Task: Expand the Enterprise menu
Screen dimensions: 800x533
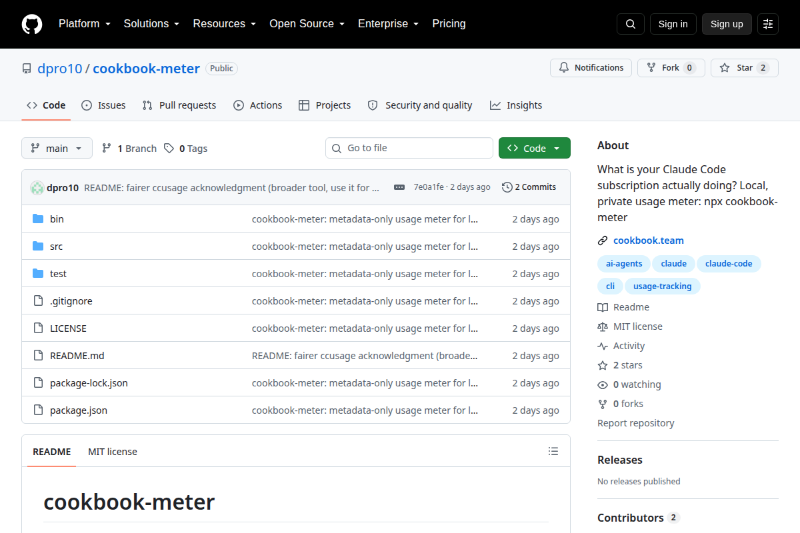Action: point(388,24)
